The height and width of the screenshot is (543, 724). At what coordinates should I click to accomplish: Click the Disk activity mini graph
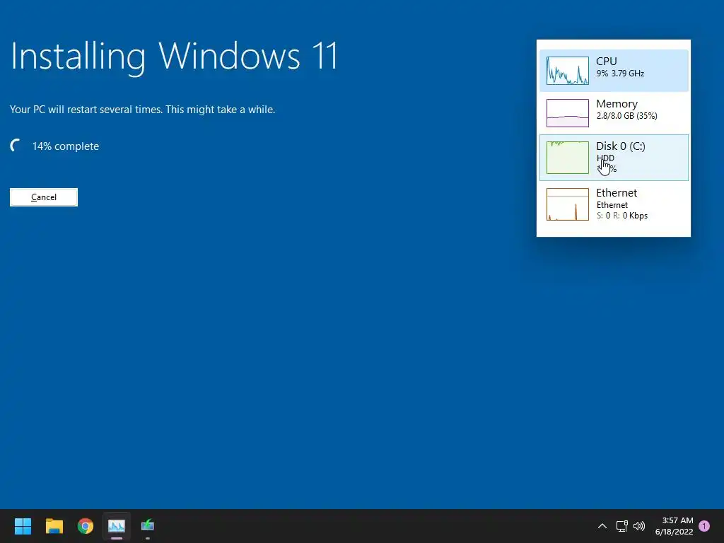568,158
